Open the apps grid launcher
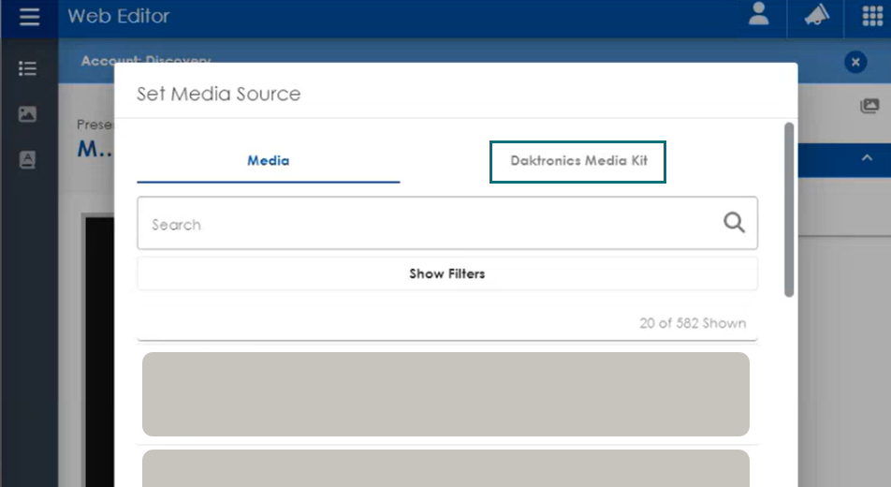This screenshot has height=487, width=891. 872,16
